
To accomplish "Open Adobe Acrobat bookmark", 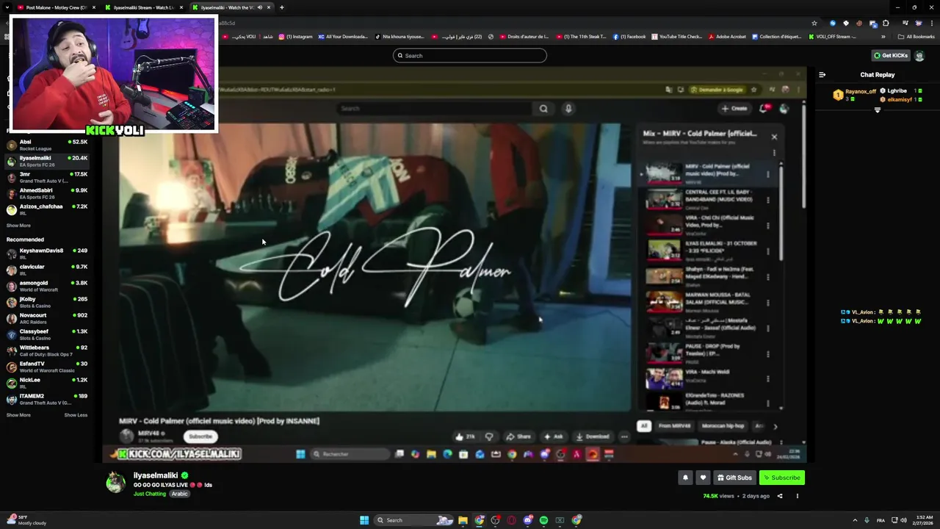I will 727,37.
